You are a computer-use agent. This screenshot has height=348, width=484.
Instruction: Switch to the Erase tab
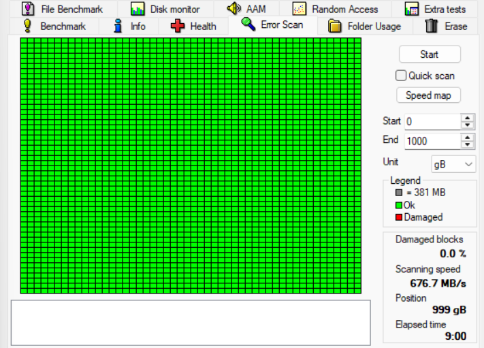point(447,26)
